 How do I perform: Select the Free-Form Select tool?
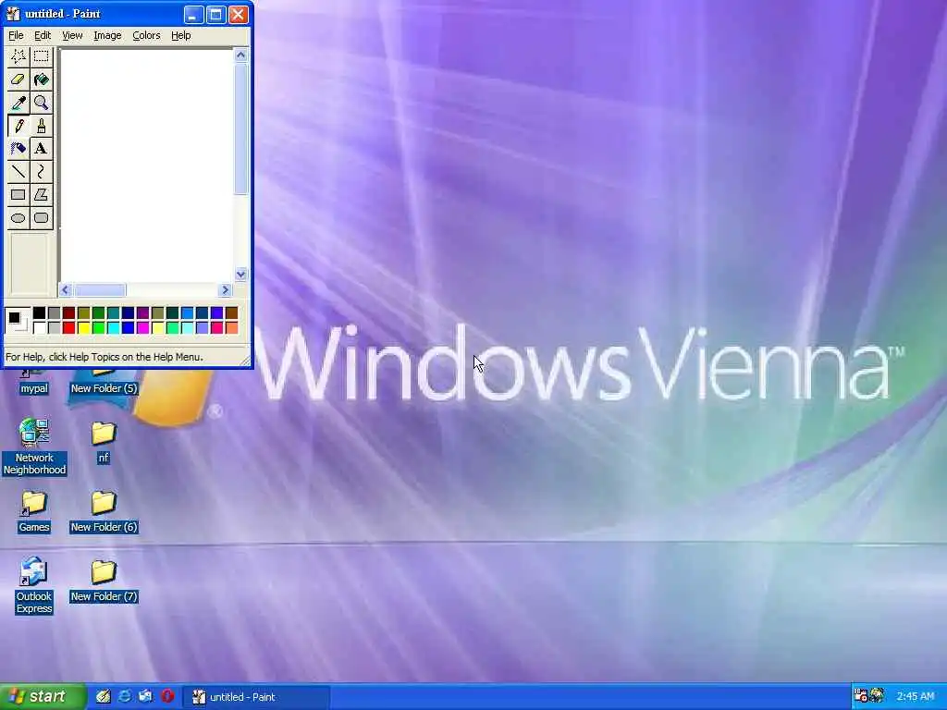(18, 56)
